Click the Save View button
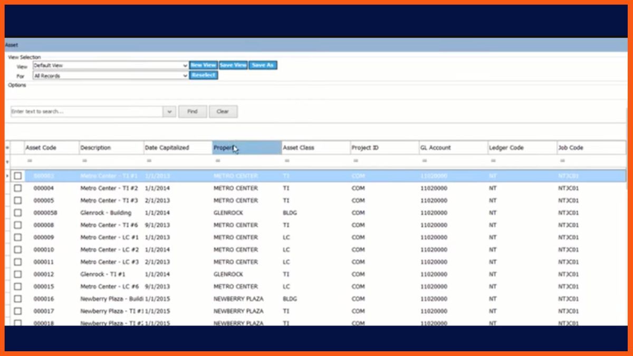633x356 pixels. tap(233, 65)
